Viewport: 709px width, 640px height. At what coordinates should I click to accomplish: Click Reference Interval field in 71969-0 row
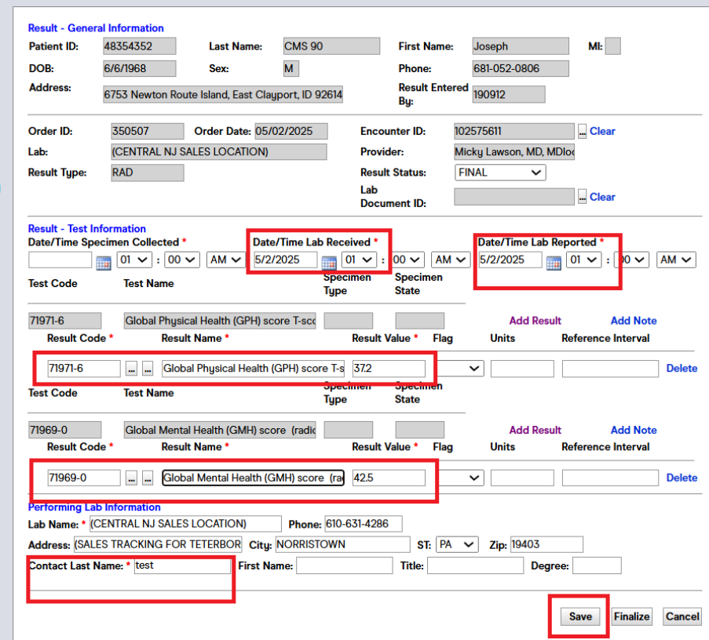pos(610,478)
